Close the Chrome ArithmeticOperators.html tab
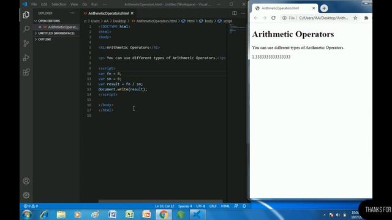This screenshot has height=220, width=392. point(314,8)
